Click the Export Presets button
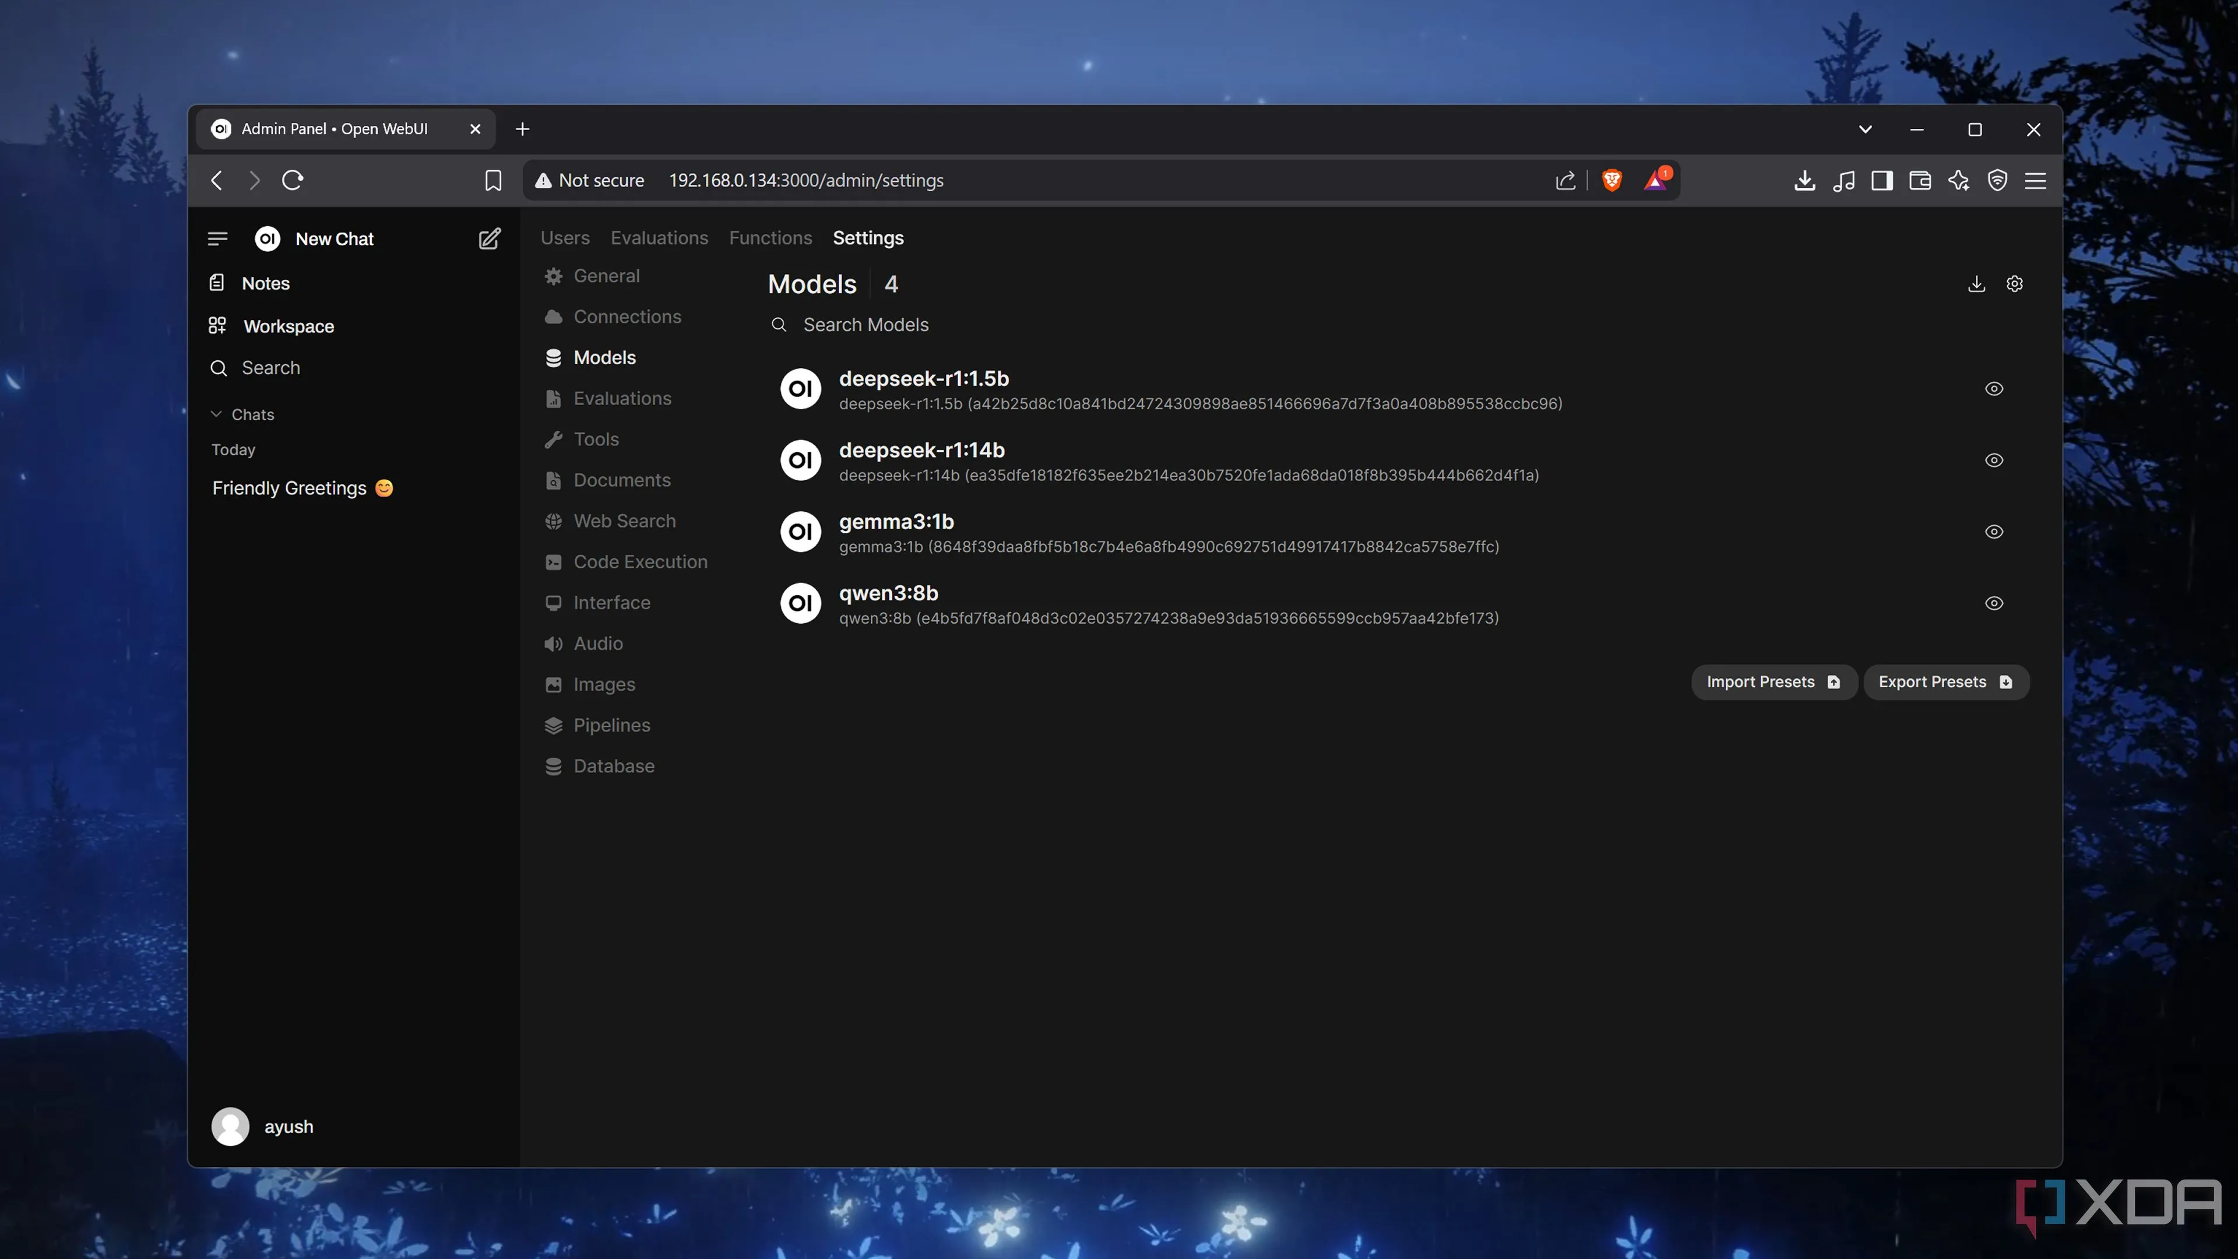Viewport: 2238px width, 1259px height. (x=1944, y=682)
